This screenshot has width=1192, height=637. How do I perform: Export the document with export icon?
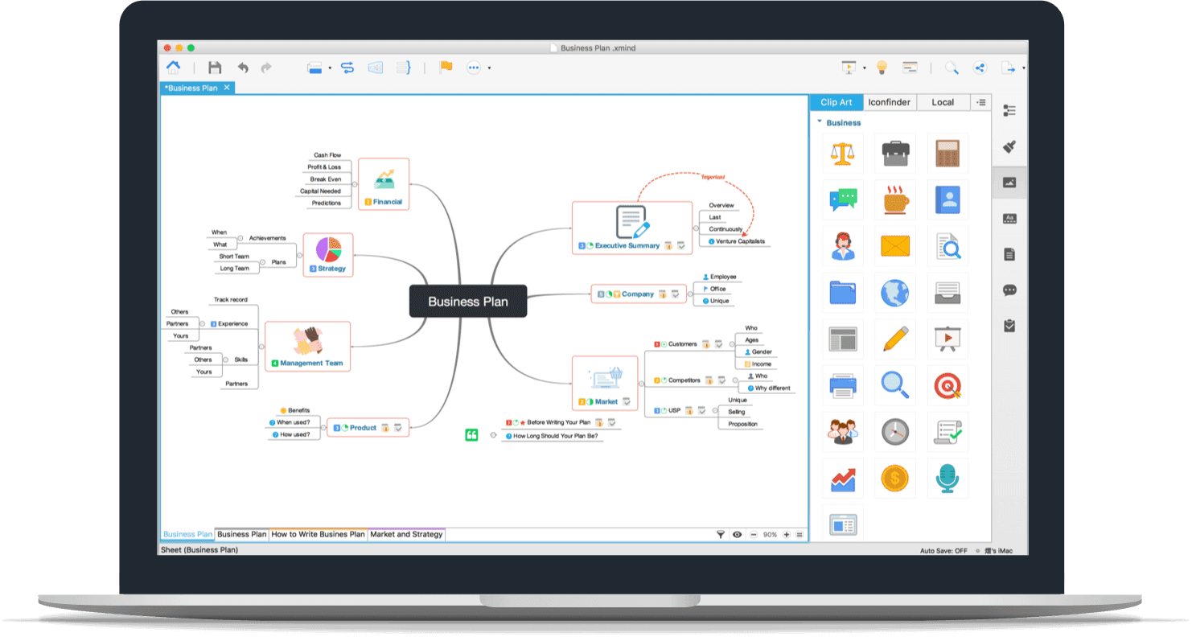coord(1009,68)
